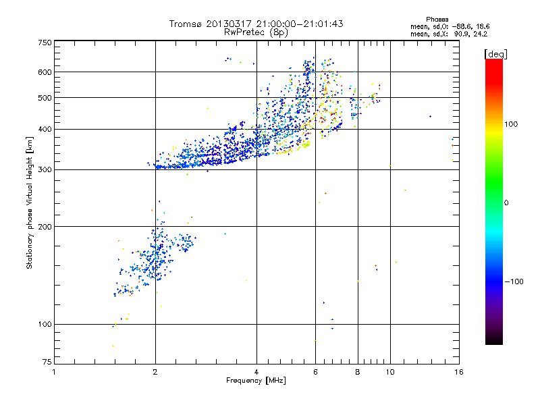Image resolution: width=540 pixels, height=405 pixels.
Task: Click the y-axis tick label '400'
Action: point(45,130)
